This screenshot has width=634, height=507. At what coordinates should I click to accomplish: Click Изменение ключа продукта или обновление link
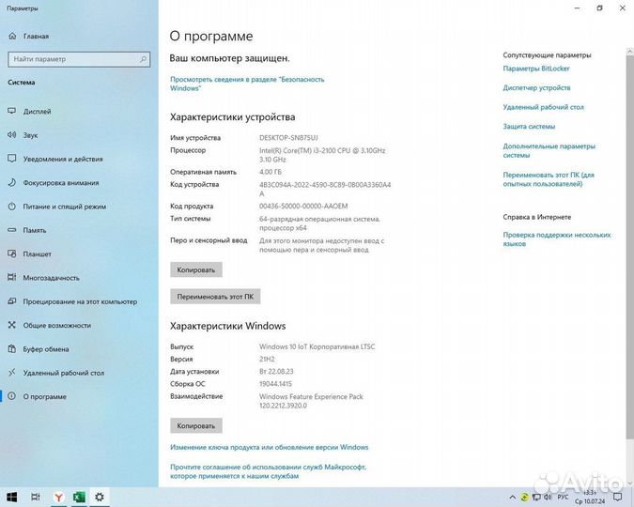pyautogui.click(x=270, y=447)
